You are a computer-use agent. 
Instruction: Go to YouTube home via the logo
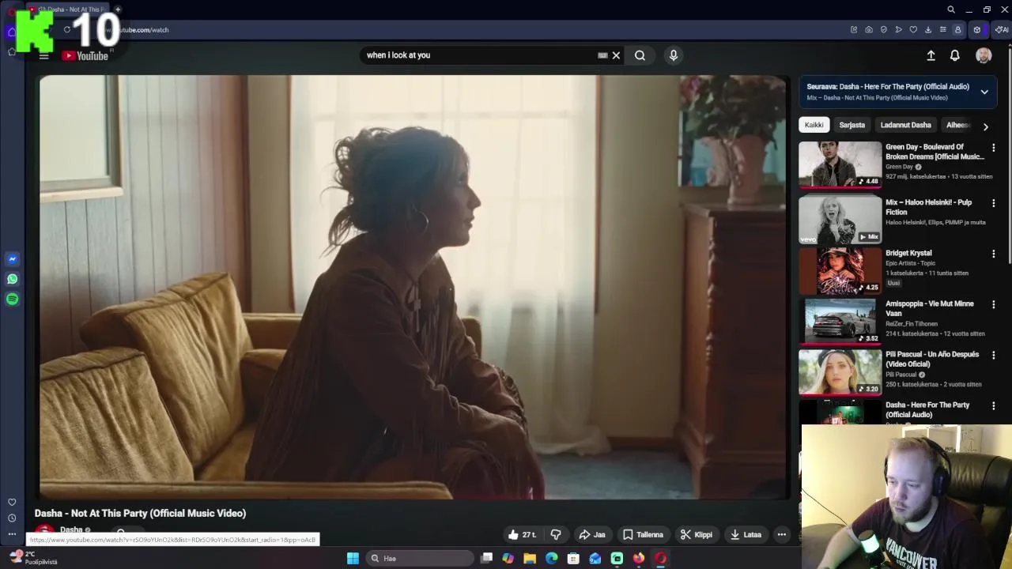coord(85,55)
